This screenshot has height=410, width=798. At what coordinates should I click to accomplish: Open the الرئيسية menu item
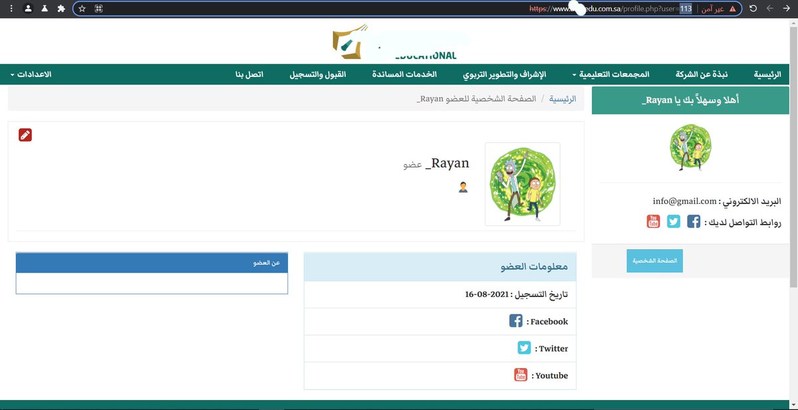click(767, 74)
